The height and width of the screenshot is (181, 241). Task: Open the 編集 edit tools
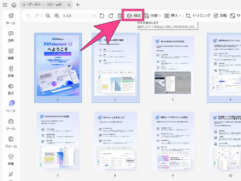click(11, 54)
